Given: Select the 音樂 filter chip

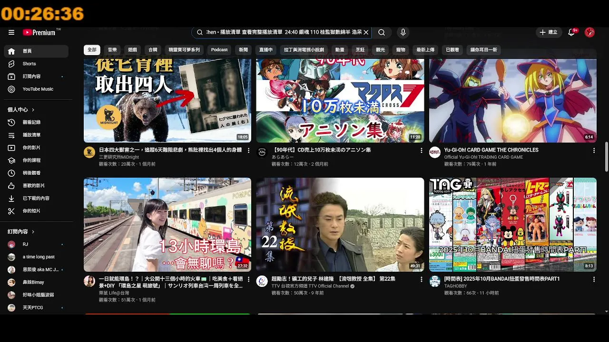Looking at the screenshot, I should coord(112,50).
